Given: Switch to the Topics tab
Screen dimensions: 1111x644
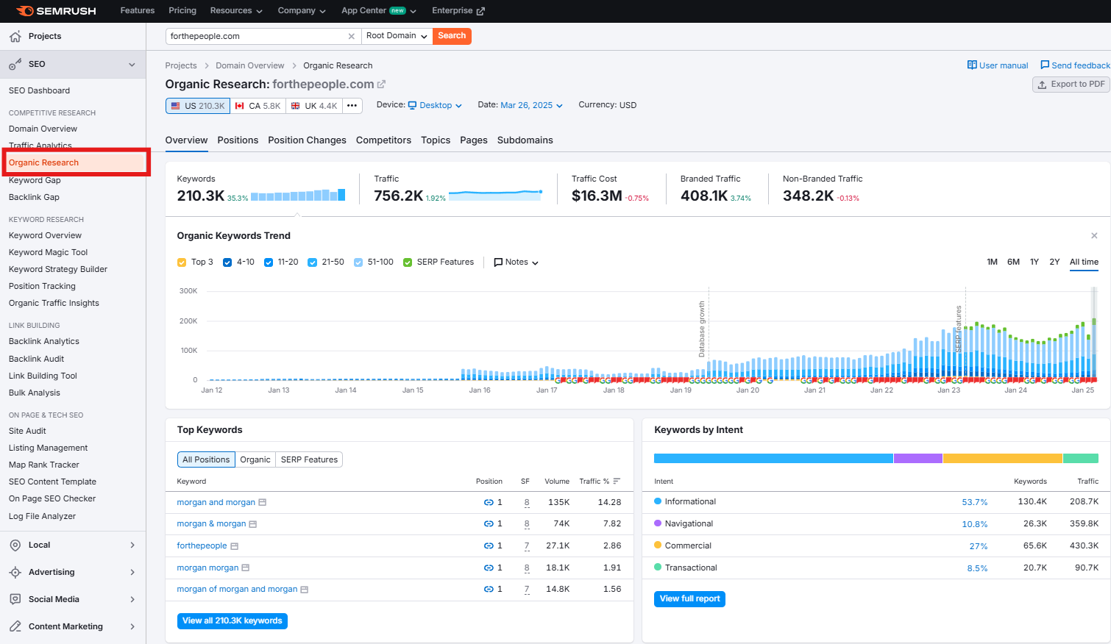Looking at the screenshot, I should coord(436,140).
